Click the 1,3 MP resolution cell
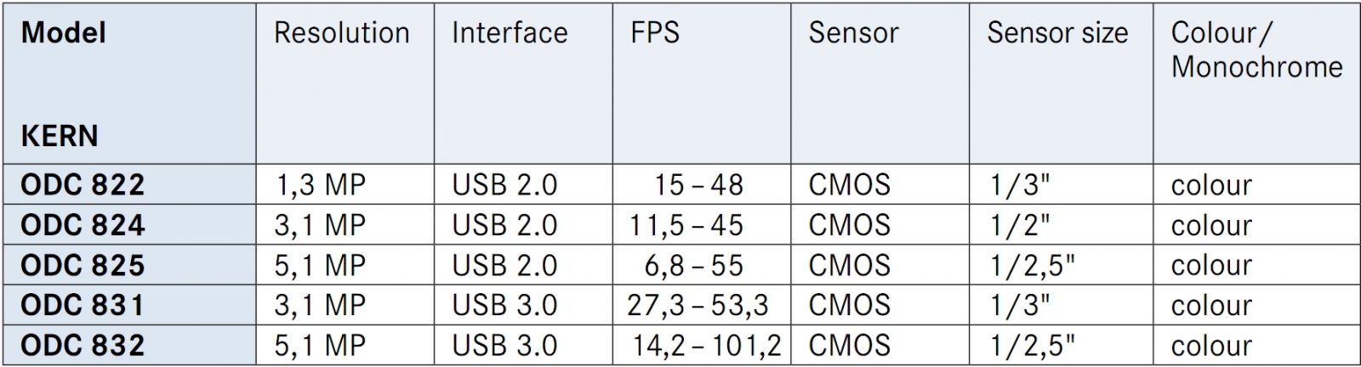1361x367 pixels. click(321, 184)
